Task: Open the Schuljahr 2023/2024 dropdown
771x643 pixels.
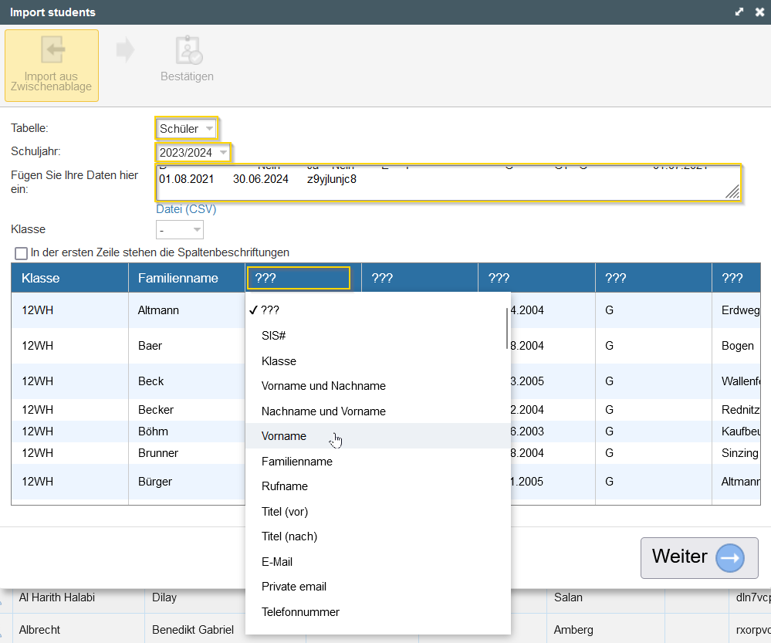Action: pos(193,153)
